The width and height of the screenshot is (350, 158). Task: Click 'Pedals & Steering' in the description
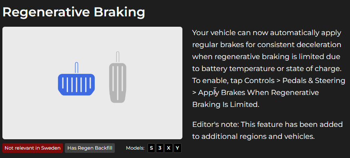(x=314, y=81)
